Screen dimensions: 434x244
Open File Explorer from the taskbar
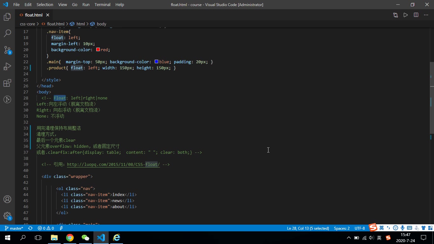54,238
